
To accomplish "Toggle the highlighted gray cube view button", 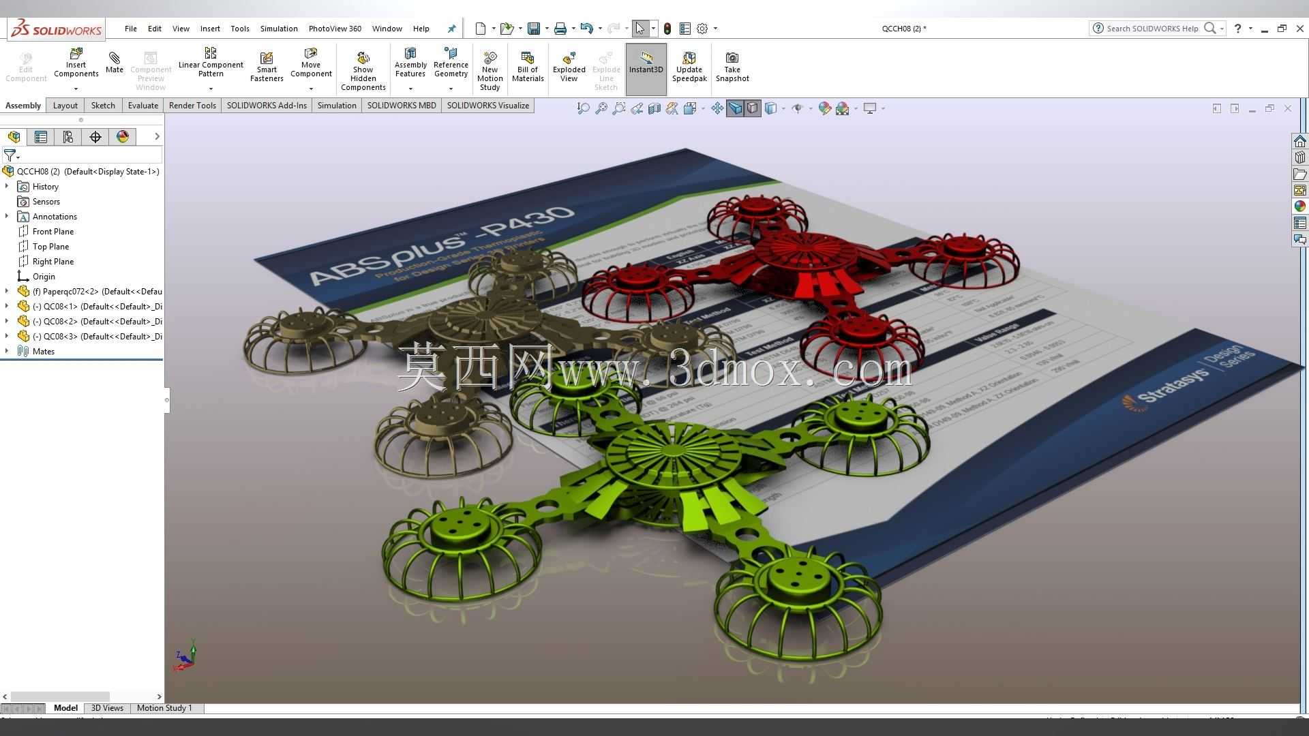I will (753, 108).
